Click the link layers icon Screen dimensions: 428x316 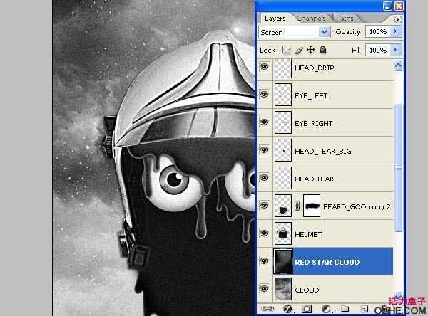click(x=266, y=310)
